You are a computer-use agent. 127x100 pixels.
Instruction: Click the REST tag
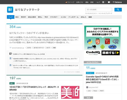(x=101, y=91)
